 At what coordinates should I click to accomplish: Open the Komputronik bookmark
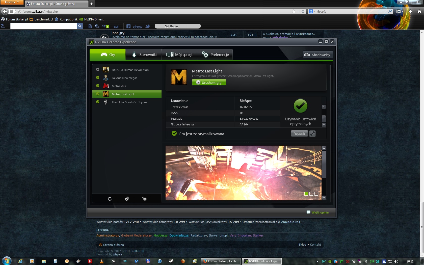66,19
